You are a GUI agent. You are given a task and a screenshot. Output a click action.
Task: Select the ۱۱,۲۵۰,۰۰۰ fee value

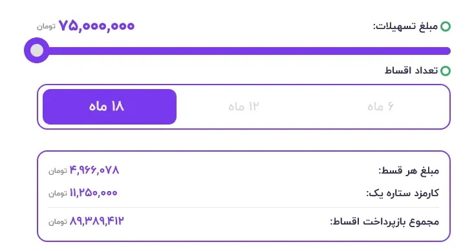click(x=93, y=193)
